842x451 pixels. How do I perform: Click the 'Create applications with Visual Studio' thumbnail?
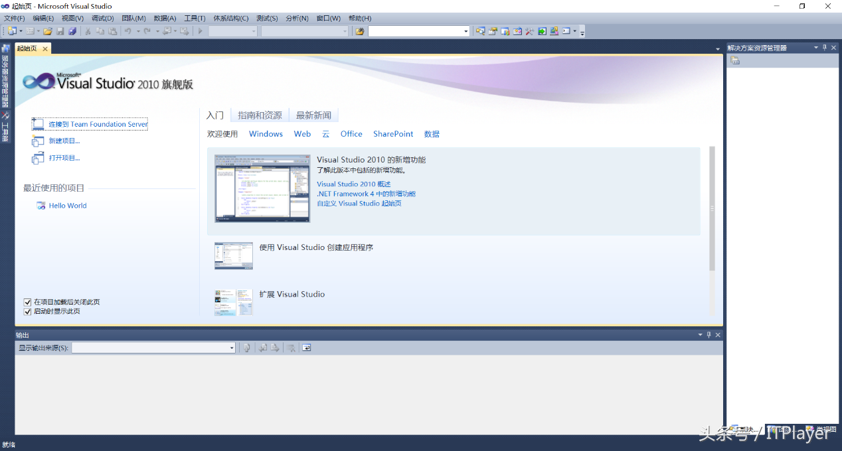(x=234, y=255)
